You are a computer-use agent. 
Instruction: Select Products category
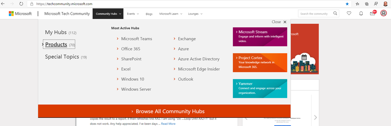pos(59,45)
